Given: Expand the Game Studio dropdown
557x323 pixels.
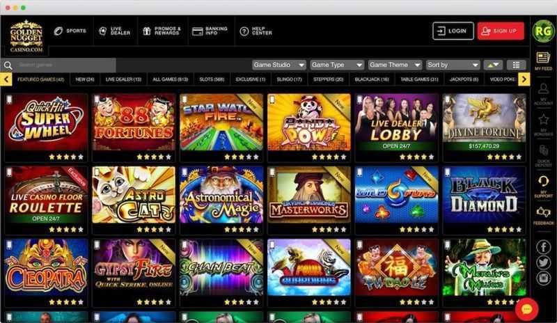Looking at the screenshot, I should click(x=279, y=65).
